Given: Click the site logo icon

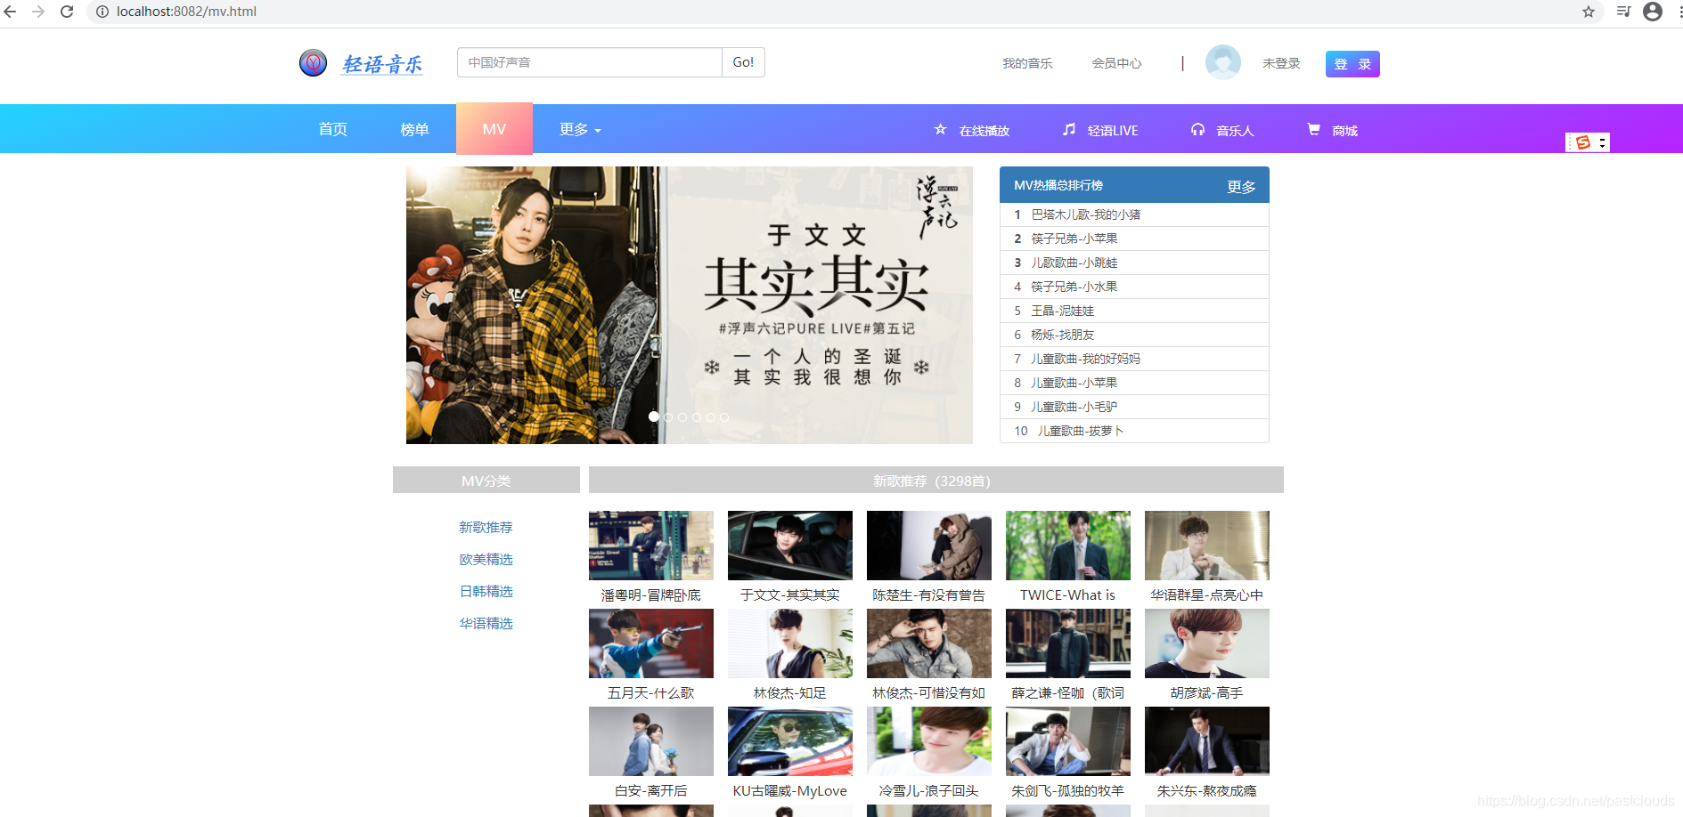Looking at the screenshot, I should [x=313, y=63].
